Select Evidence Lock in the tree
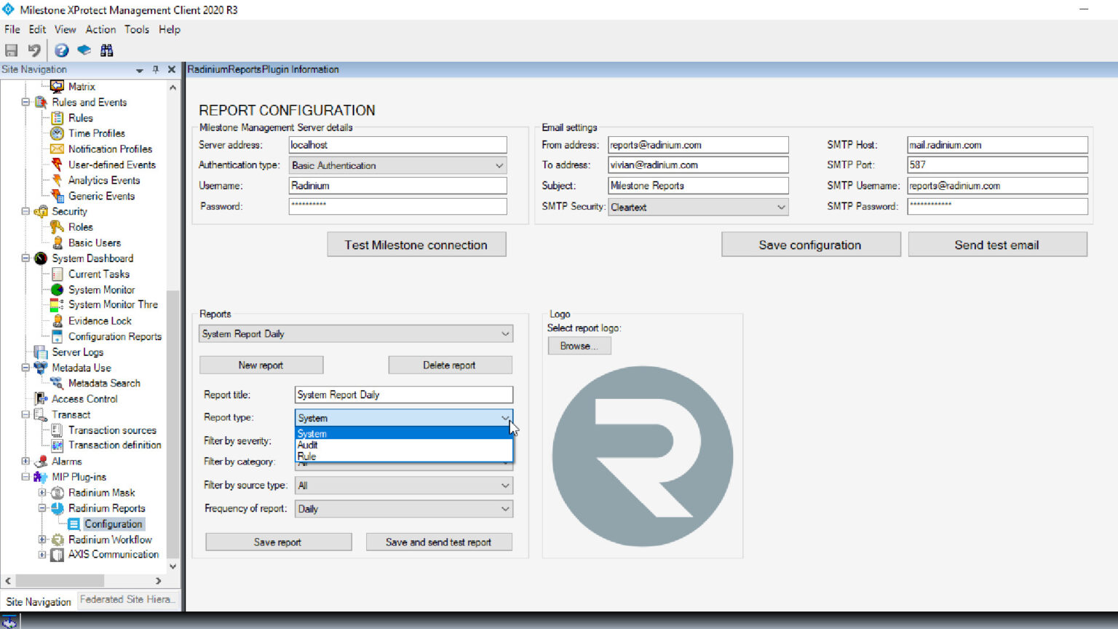 [100, 321]
